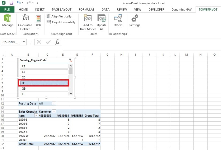Open the PowerPivot Manage data model window
221x150 pixels.
[x=8, y=21]
